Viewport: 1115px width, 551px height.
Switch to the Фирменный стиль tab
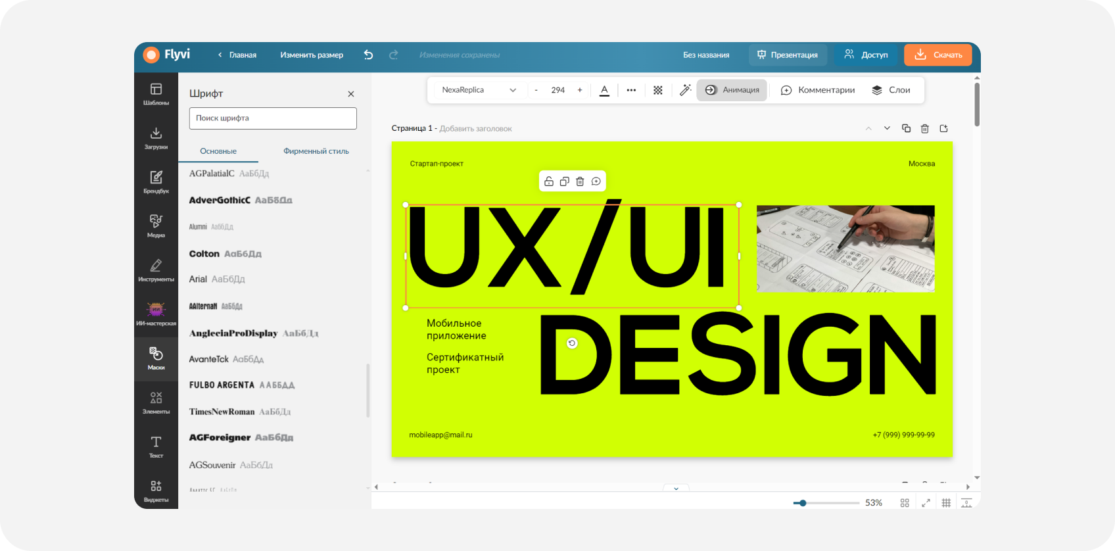[x=316, y=151]
